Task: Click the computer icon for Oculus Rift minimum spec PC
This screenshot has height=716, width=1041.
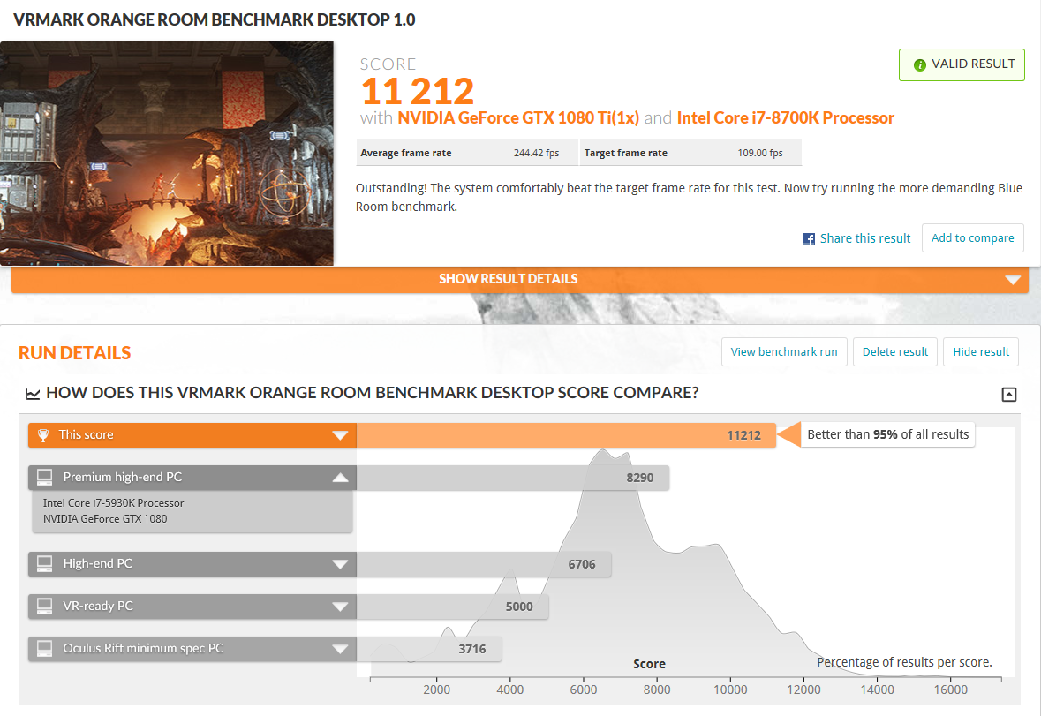Action: pos(44,648)
